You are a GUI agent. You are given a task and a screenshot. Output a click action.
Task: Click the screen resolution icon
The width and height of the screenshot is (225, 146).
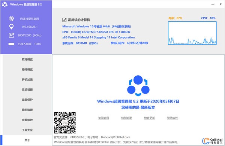(12, 35)
